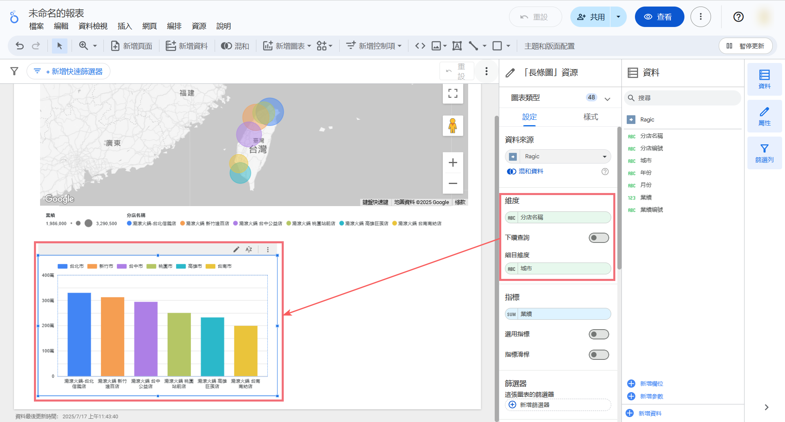Click the 新增參數 add parameter link
The height and width of the screenshot is (422, 785).
coord(645,396)
